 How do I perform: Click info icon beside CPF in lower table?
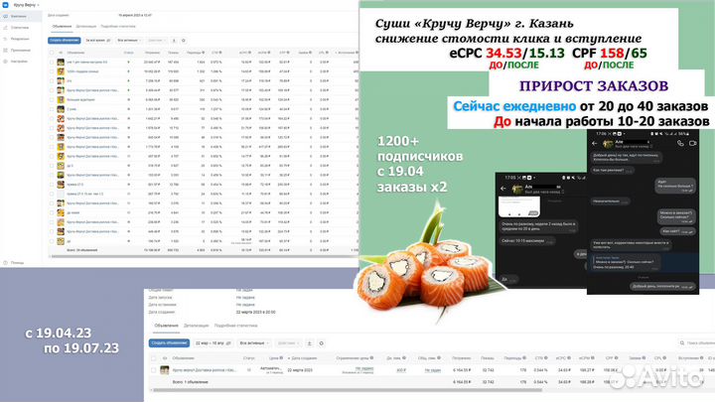click(616, 358)
